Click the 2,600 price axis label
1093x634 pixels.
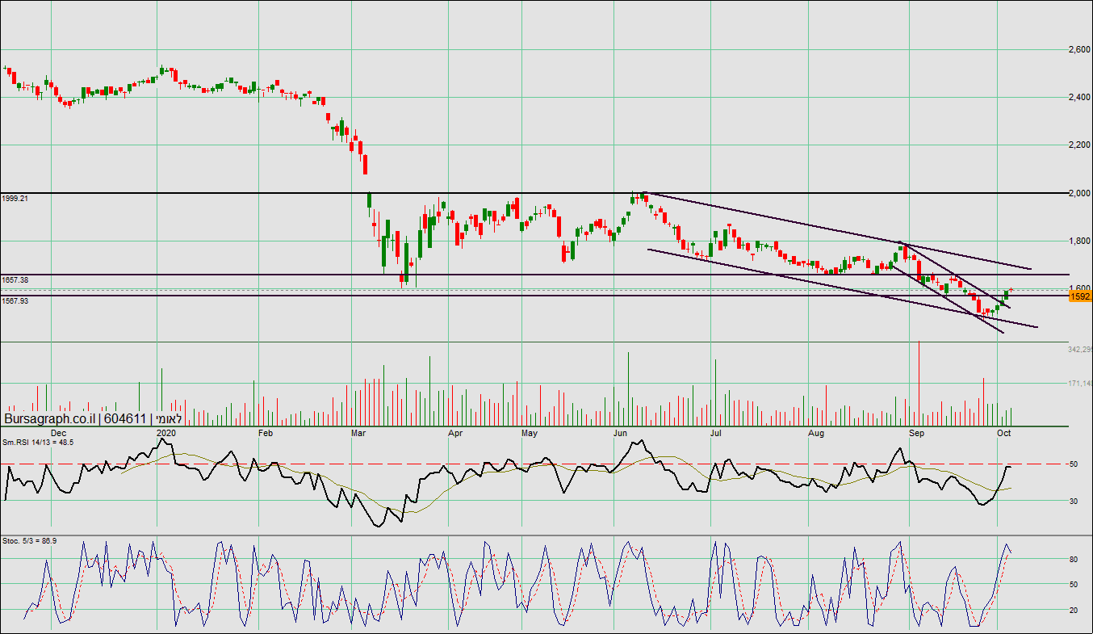pyautogui.click(x=1079, y=50)
